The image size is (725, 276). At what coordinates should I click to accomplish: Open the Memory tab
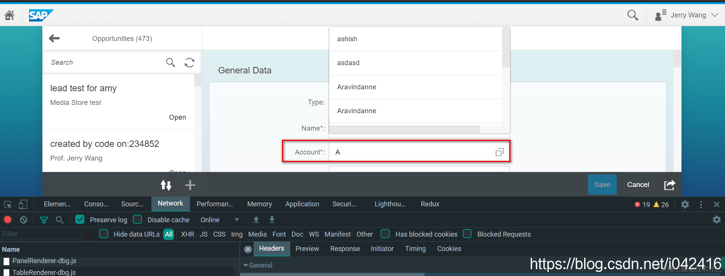pyautogui.click(x=260, y=204)
